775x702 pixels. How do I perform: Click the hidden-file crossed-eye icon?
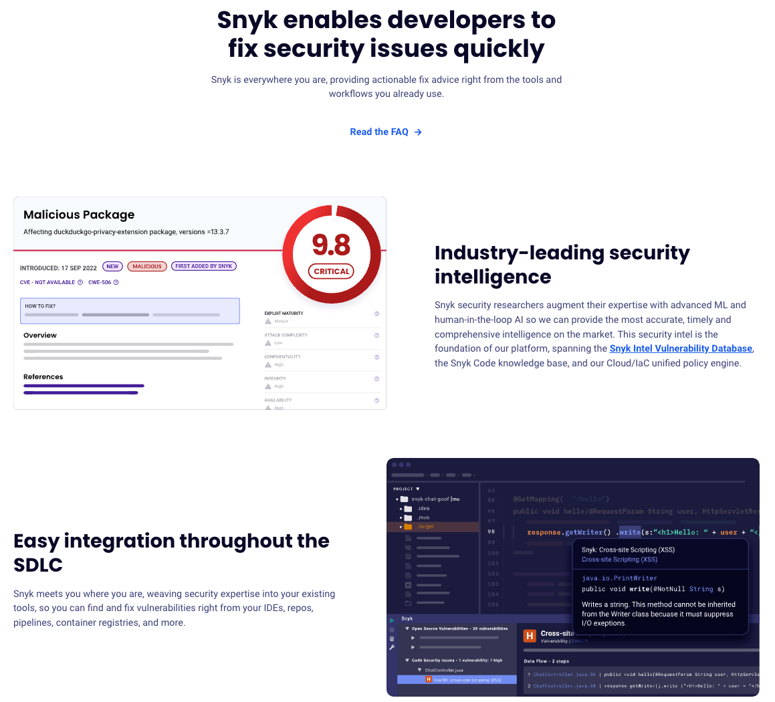409,548
